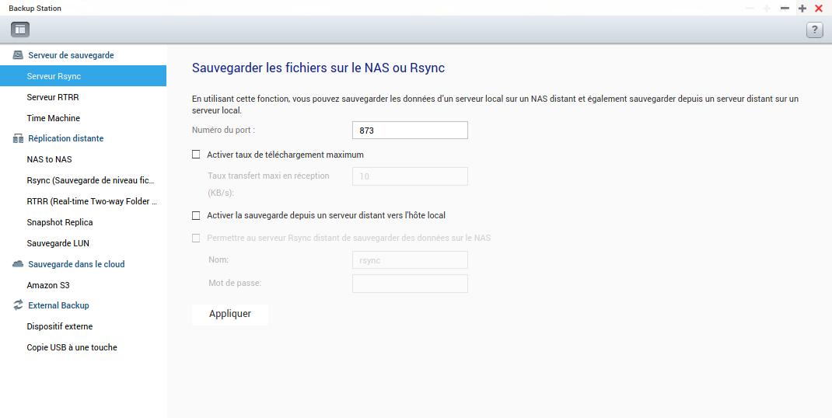Open Snapshot Replica settings
832x418 pixels.
60,222
